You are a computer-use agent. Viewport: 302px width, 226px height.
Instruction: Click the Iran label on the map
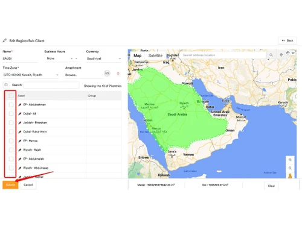coord(221,67)
